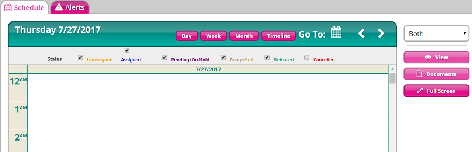472x152 pixels.
Task: Select the Day view button
Action: 187,36
